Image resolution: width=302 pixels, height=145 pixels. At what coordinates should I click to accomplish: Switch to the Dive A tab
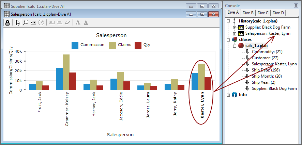pos(233,13)
